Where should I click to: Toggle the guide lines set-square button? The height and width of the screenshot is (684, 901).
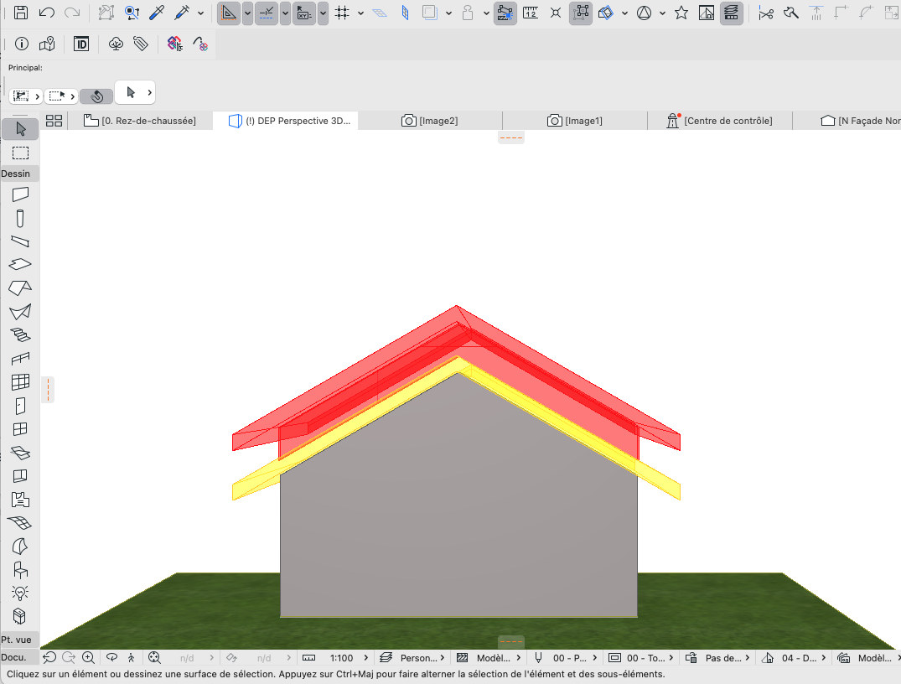(x=229, y=13)
